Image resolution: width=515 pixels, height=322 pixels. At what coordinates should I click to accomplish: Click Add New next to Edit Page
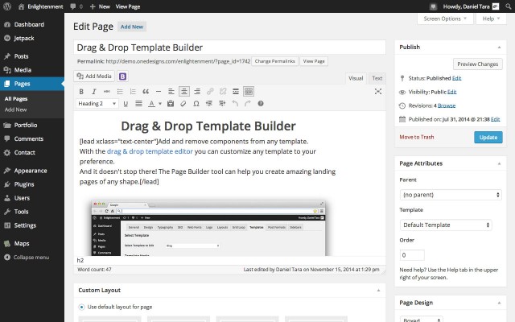(132, 27)
